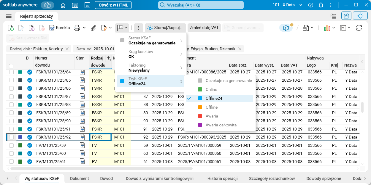
Task: Click the softlab anywhere cubes logo icon
Action: [x=48, y=5]
